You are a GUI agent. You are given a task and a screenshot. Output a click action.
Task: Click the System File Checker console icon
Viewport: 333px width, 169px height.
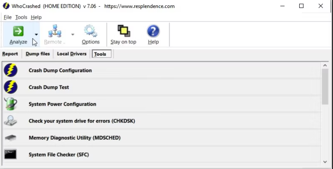[x=11, y=154]
